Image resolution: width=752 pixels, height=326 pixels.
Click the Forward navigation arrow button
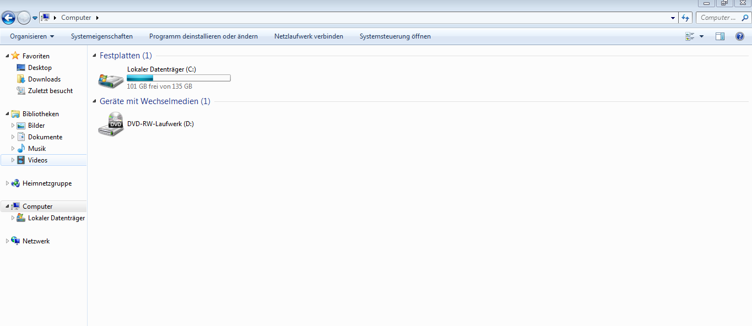tap(24, 18)
